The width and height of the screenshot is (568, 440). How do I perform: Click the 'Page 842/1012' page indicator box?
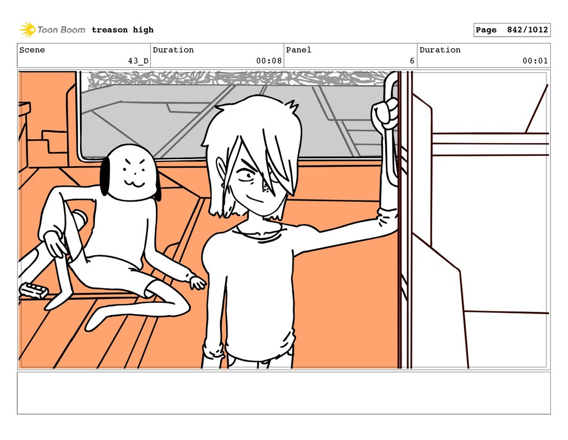[512, 30]
